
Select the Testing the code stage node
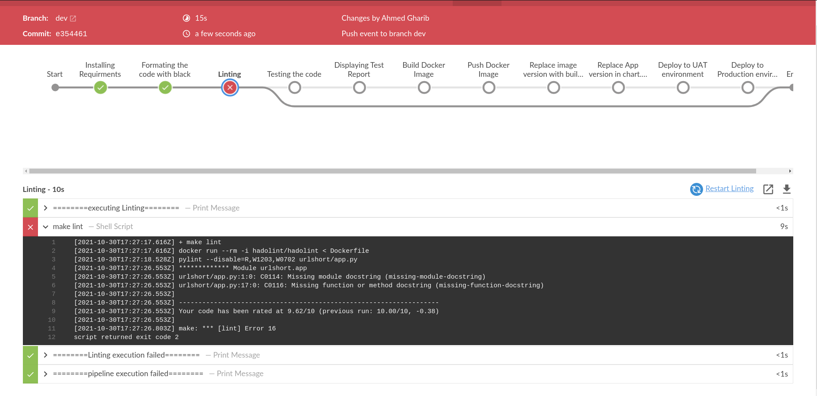295,88
